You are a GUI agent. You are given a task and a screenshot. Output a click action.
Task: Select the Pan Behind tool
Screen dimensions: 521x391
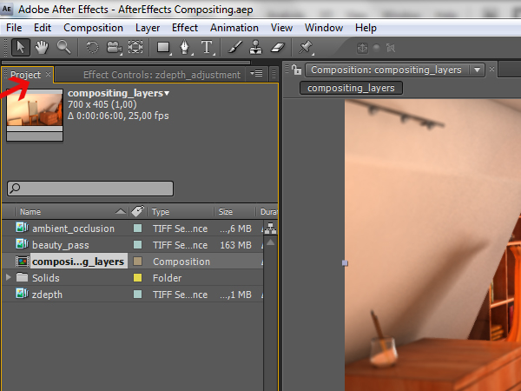135,47
